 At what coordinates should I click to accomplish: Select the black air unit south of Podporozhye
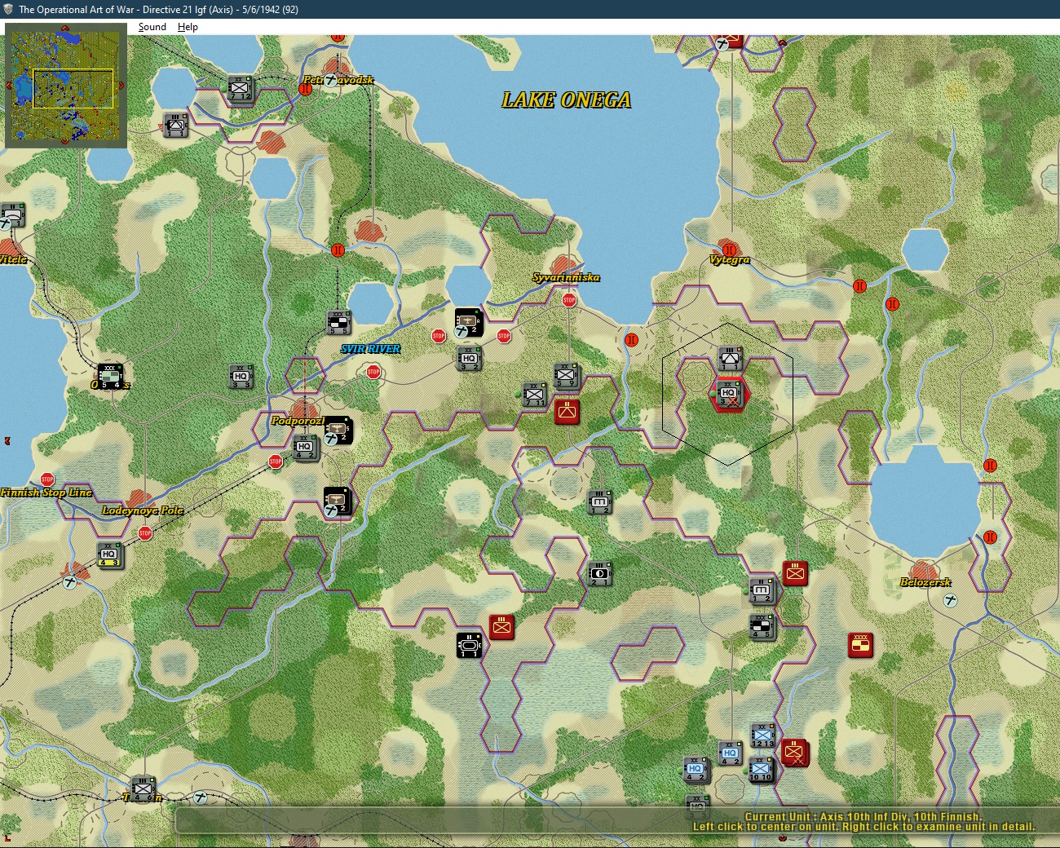pyautogui.click(x=337, y=501)
